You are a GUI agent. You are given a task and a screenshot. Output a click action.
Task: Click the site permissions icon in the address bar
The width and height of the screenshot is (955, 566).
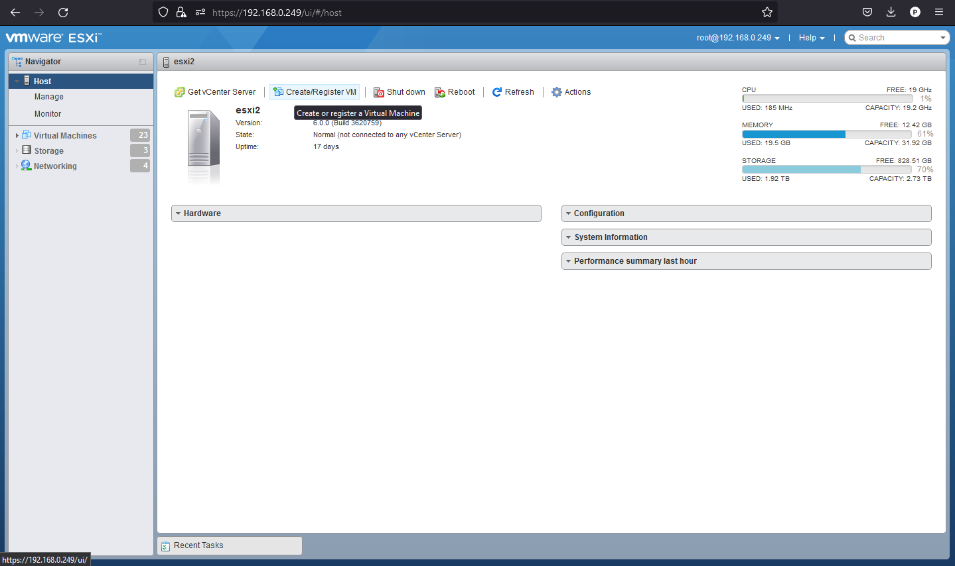coord(200,12)
